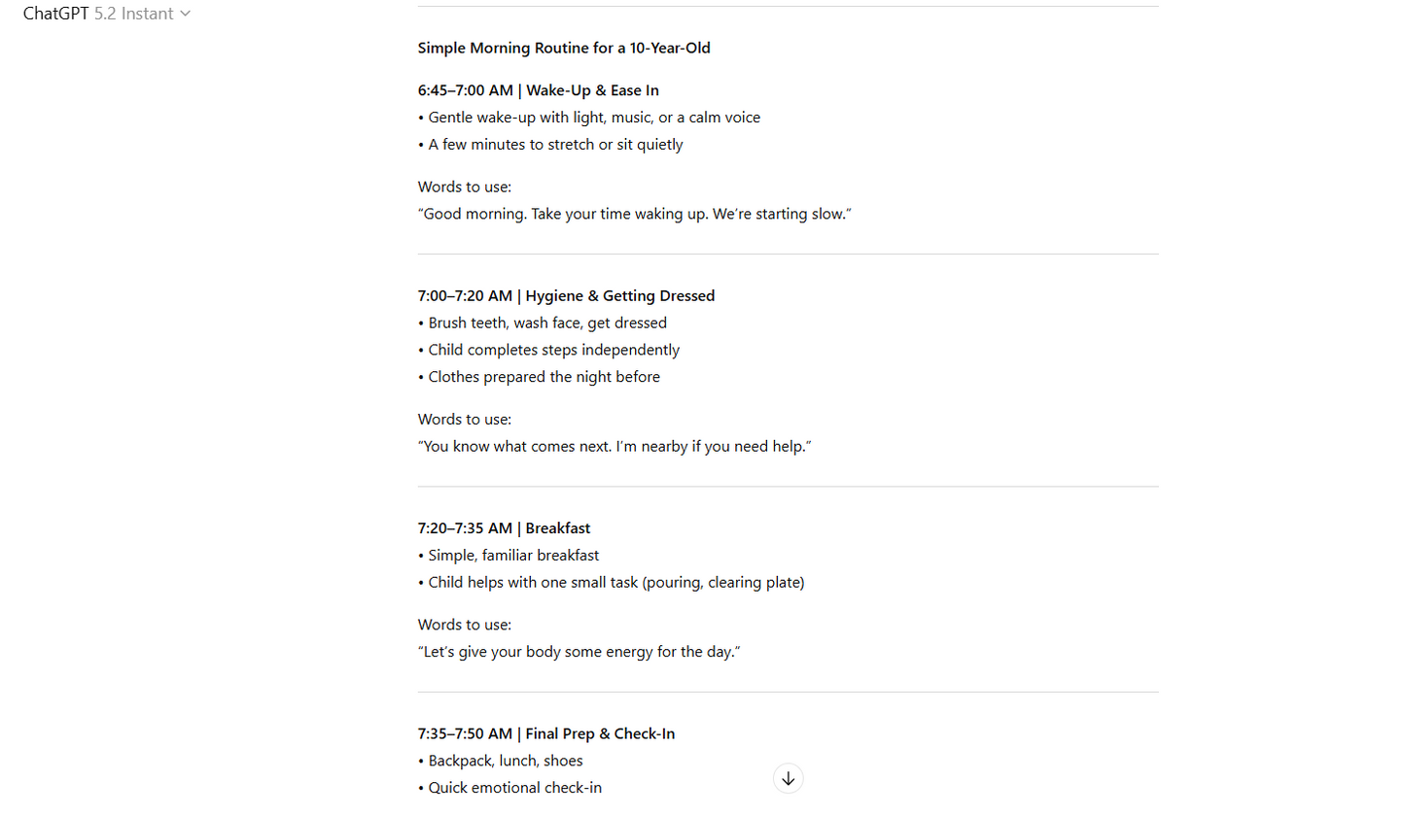1405x815 pixels.
Task: Click the 'Good morning. Take your time' quote
Action: point(635,214)
